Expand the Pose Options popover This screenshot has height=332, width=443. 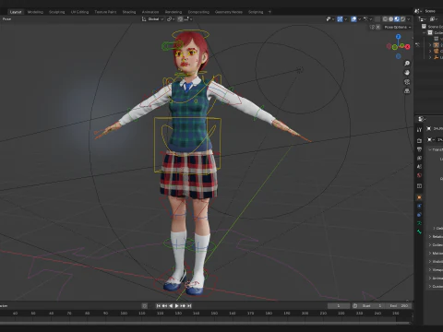398,27
